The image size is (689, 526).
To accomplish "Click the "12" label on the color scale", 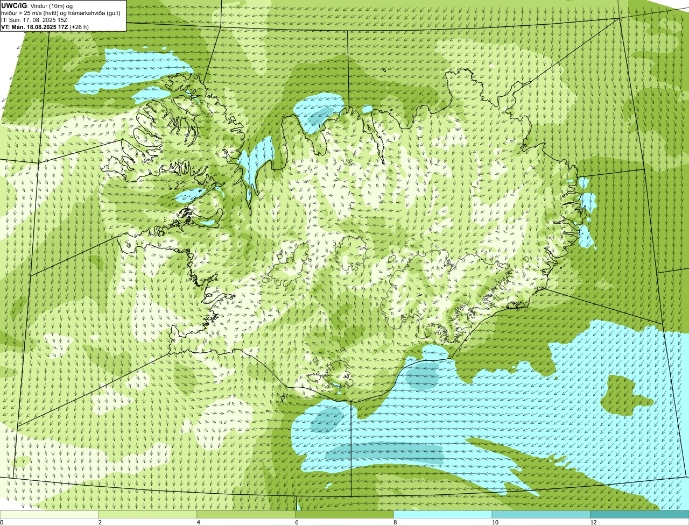I will pyautogui.click(x=593, y=522).
